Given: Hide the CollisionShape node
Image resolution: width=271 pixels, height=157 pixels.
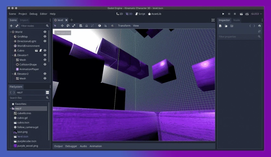Looking at the screenshot, I should click(x=45, y=64).
